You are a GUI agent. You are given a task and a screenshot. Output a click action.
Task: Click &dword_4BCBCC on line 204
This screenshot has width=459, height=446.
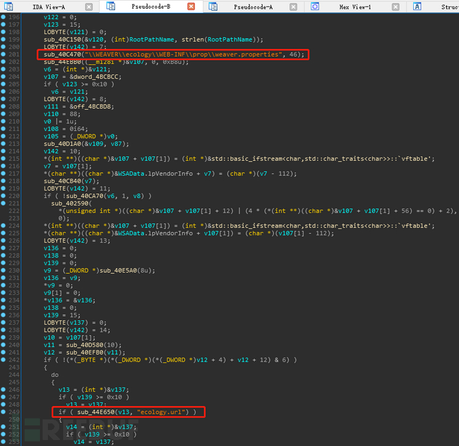[95, 76]
